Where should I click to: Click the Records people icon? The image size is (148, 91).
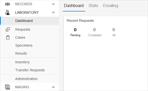tap(7, 4)
